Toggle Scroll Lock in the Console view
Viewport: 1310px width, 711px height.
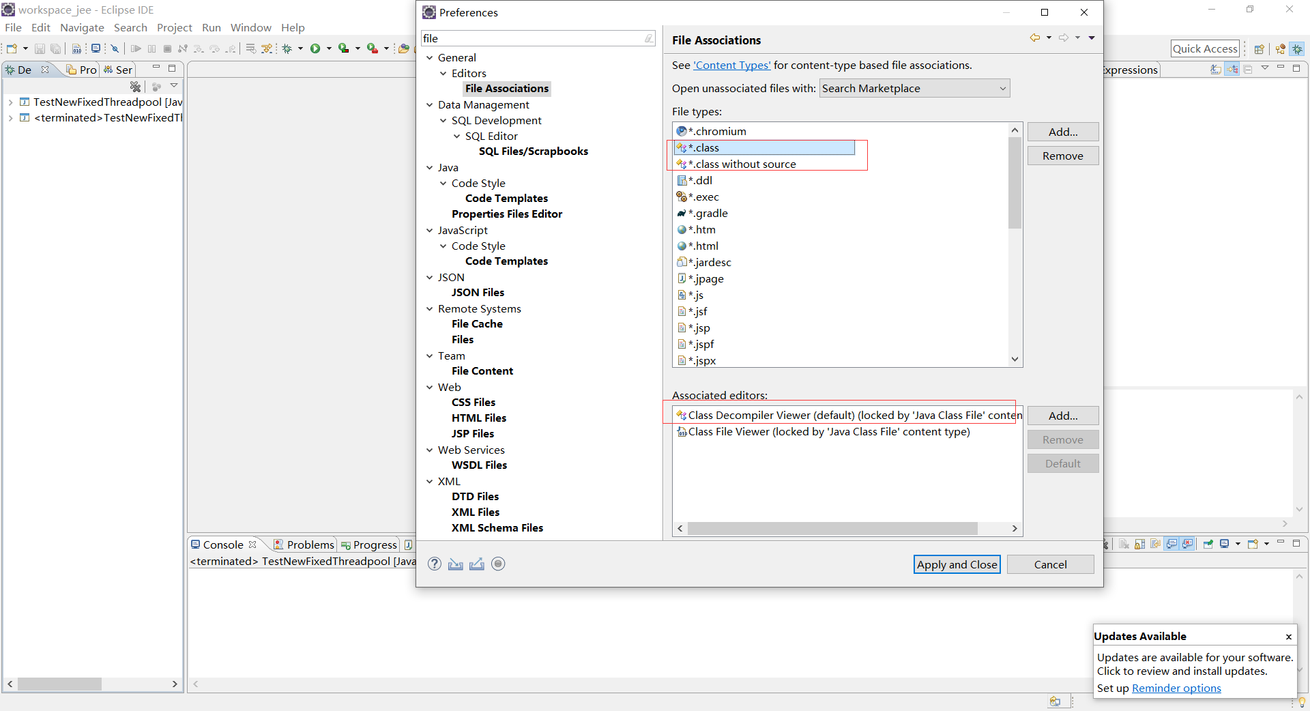pos(1139,544)
